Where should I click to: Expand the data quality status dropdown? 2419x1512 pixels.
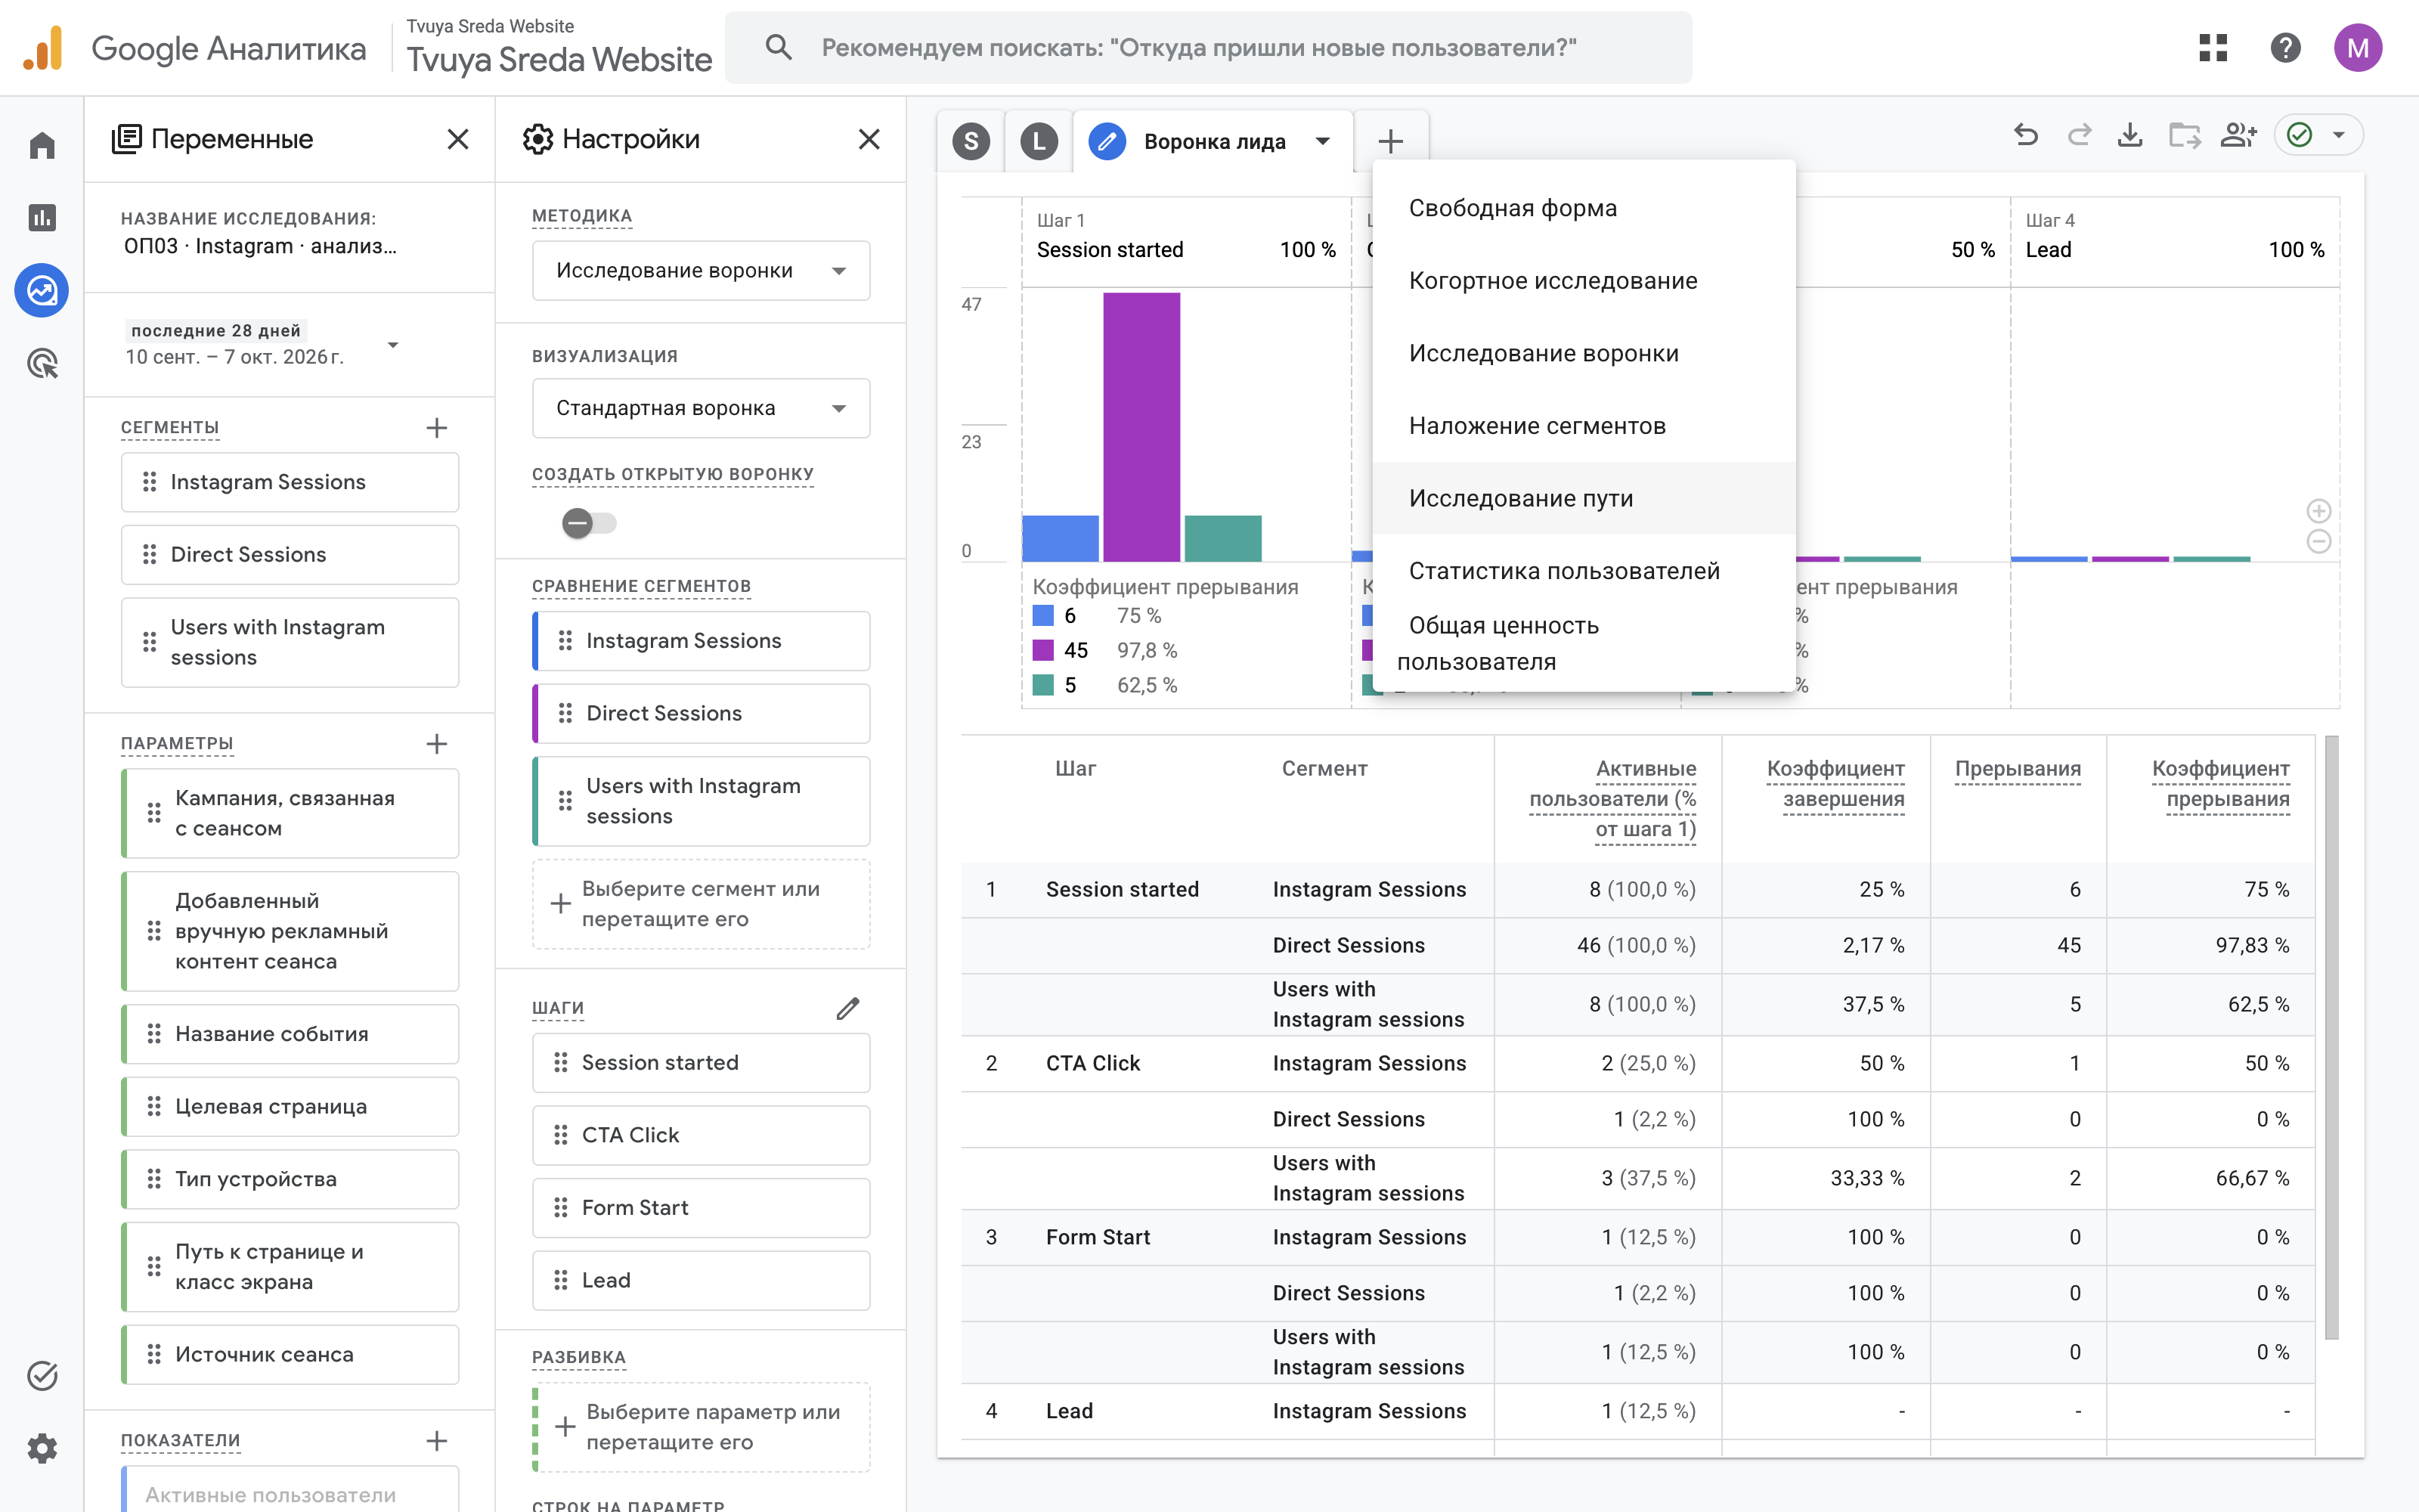[x=2339, y=135]
